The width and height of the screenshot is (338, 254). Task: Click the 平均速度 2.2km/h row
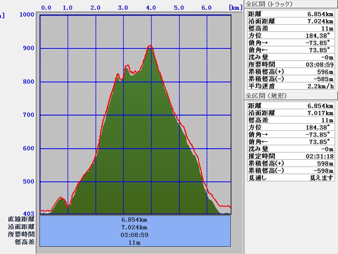coord(290,86)
